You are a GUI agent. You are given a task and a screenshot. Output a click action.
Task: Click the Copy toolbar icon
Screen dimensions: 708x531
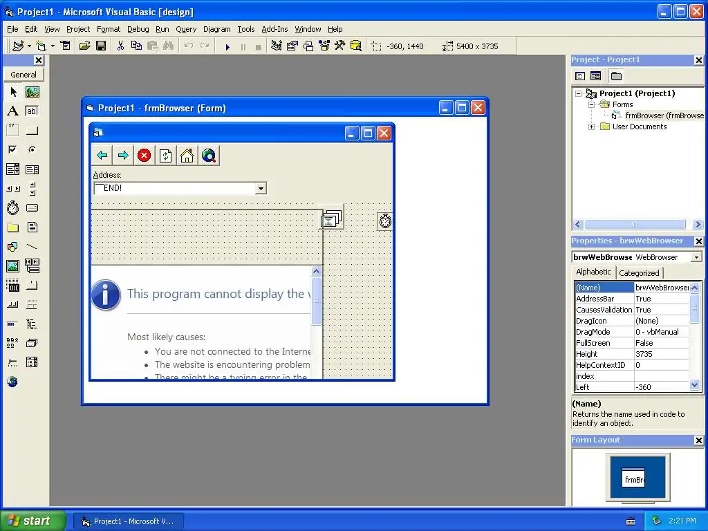(x=136, y=46)
